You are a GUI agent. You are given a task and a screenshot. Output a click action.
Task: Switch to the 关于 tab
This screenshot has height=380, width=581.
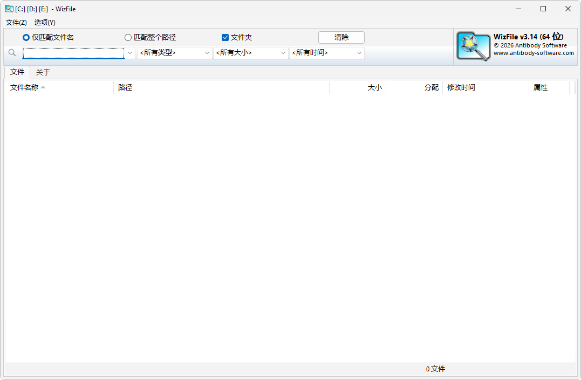[x=43, y=72]
